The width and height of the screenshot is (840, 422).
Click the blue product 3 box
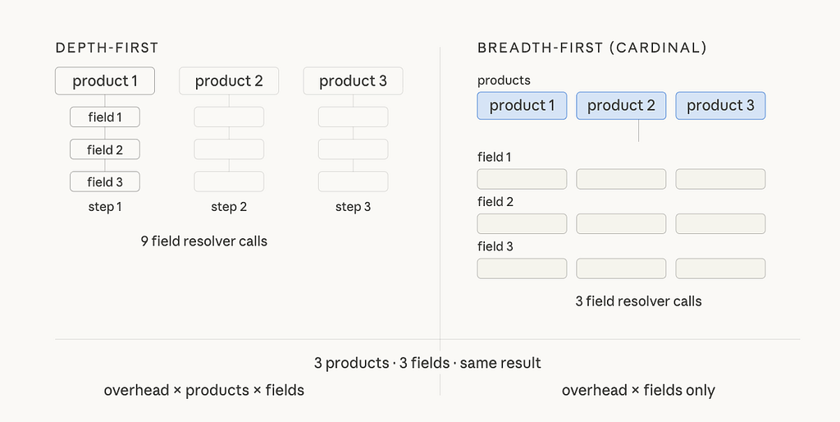(720, 106)
